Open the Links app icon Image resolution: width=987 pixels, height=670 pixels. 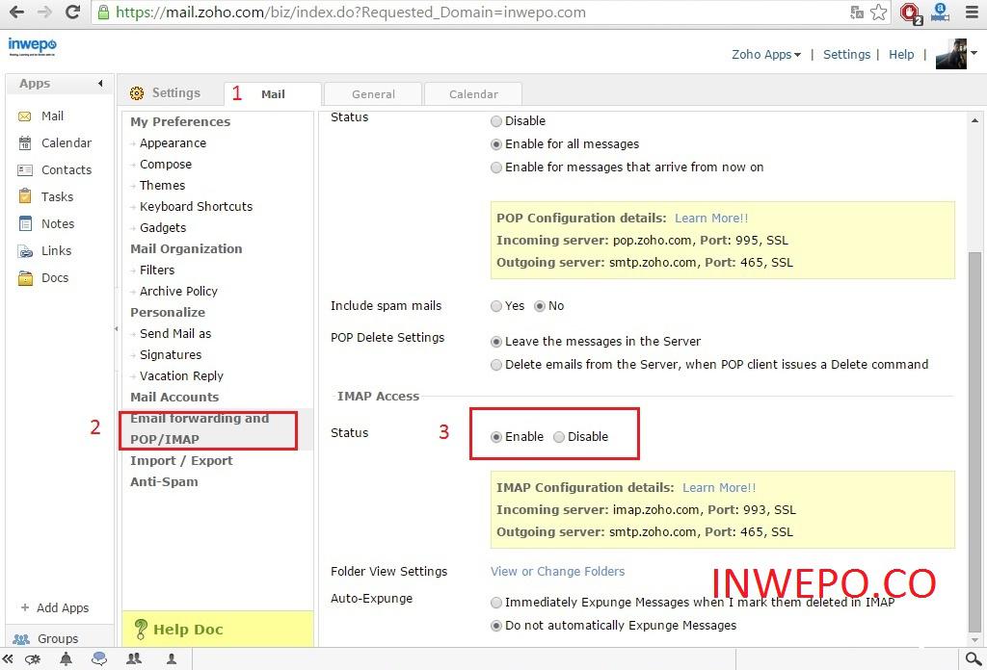[25, 251]
